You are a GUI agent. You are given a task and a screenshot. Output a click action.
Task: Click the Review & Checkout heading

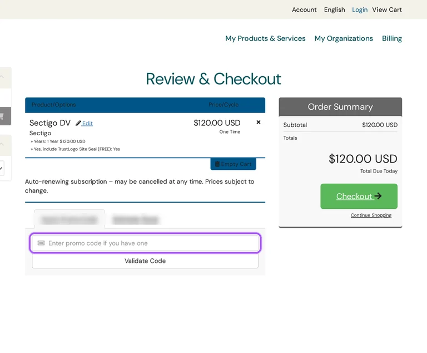[x=213, y=79]
